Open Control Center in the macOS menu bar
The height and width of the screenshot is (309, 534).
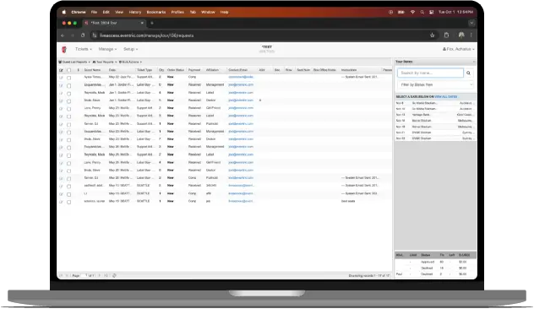coord(431,12)
